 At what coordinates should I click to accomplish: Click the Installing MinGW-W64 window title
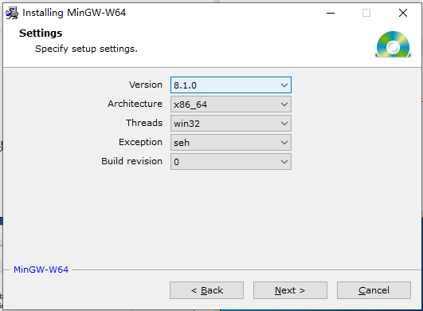(x=74, y=13)
